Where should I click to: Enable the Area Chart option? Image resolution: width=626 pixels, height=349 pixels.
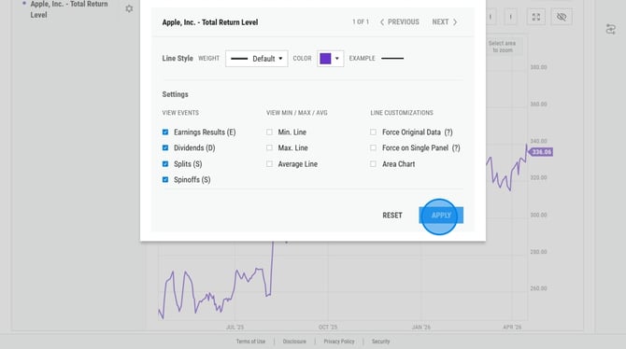point(373,164)
